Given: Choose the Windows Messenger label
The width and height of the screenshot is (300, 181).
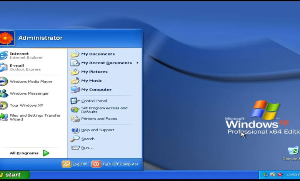Looking at the screenshot, I should pos(29,94).
